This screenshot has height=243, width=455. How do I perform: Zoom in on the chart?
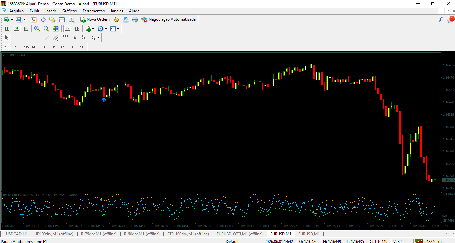tap(37, 29)
